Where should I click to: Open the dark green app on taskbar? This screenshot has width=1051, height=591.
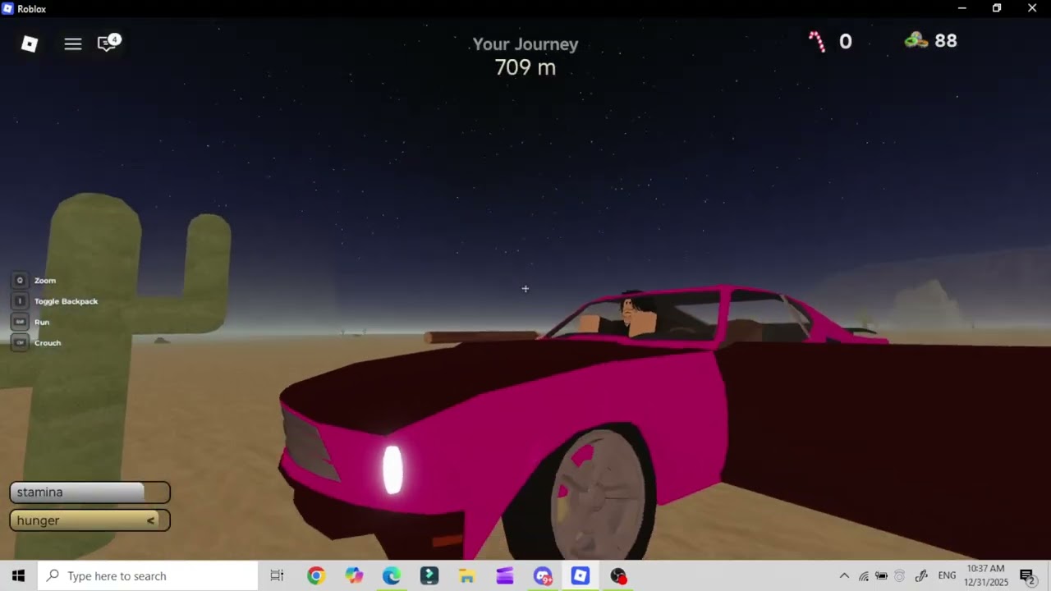pos(429,576)
